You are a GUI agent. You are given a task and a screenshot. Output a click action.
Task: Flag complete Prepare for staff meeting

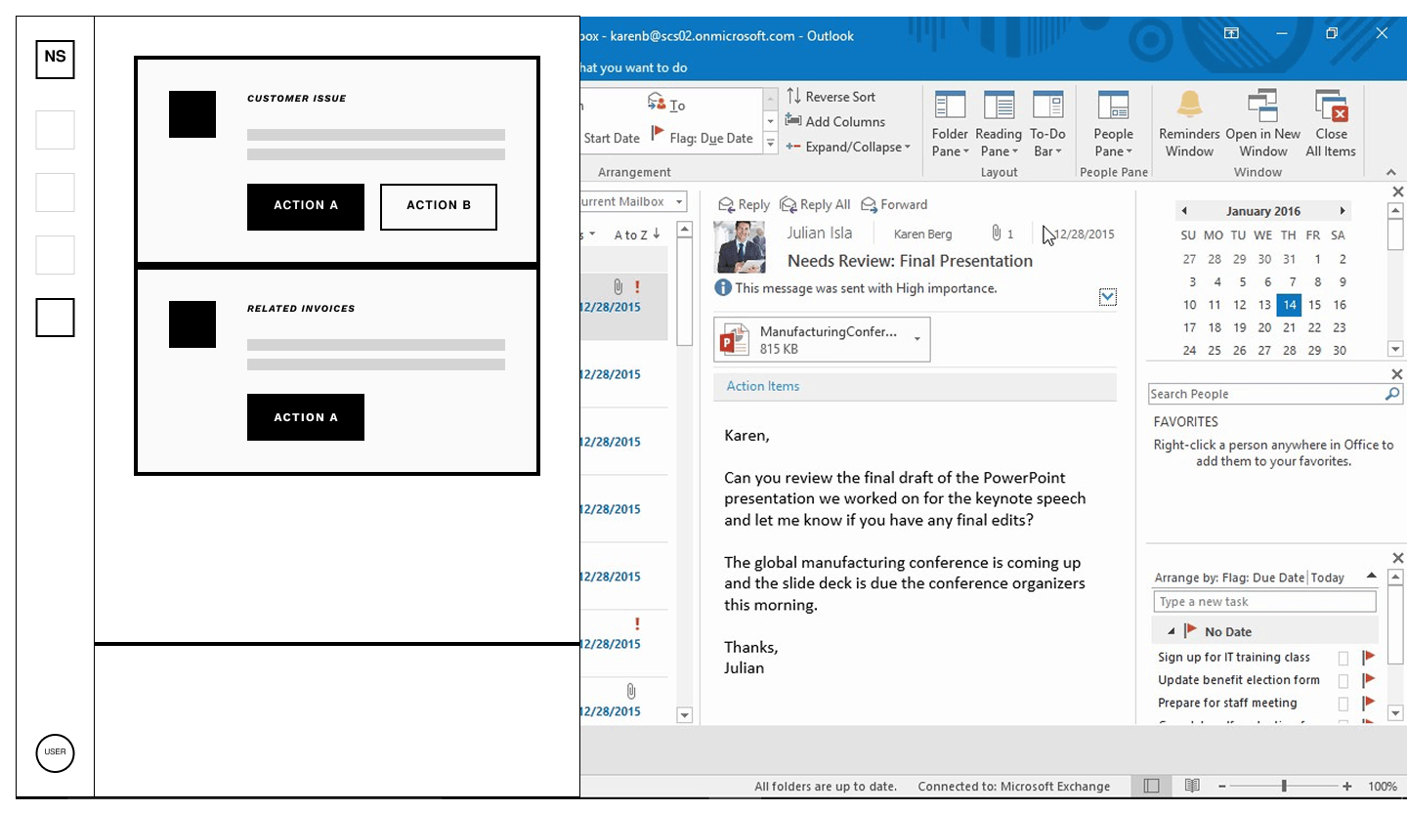tap(1369, 703)
